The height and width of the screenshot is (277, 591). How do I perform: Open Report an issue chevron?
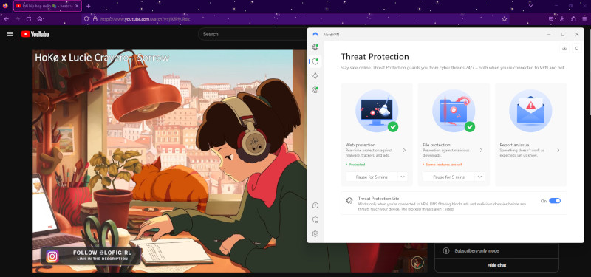(x=558, y=150)
